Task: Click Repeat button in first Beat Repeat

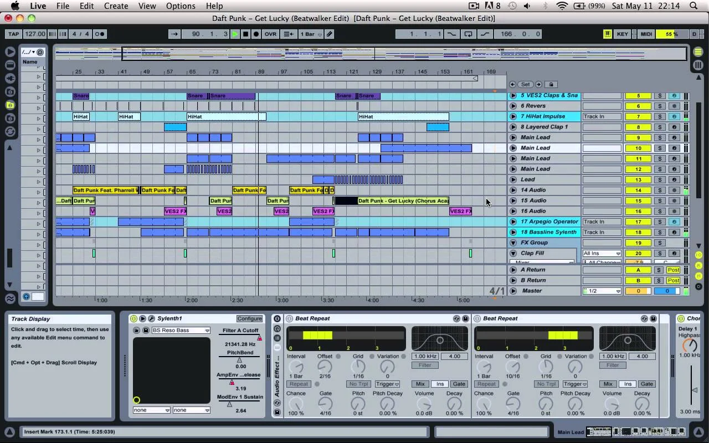Action: coord(298,384)
